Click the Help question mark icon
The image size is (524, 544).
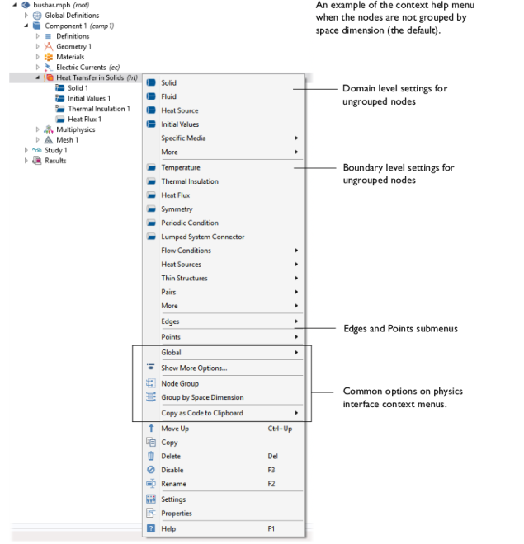tap(151, 528)
